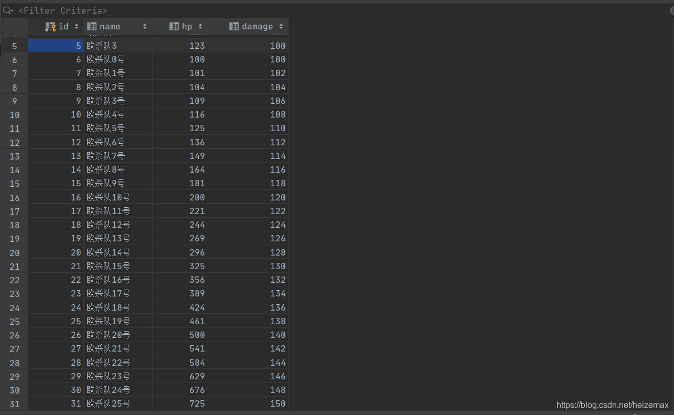Click the hp column table icon
The height and width of the screenshot is (415, 674).
pyautogui.click(x=174, y=26)
